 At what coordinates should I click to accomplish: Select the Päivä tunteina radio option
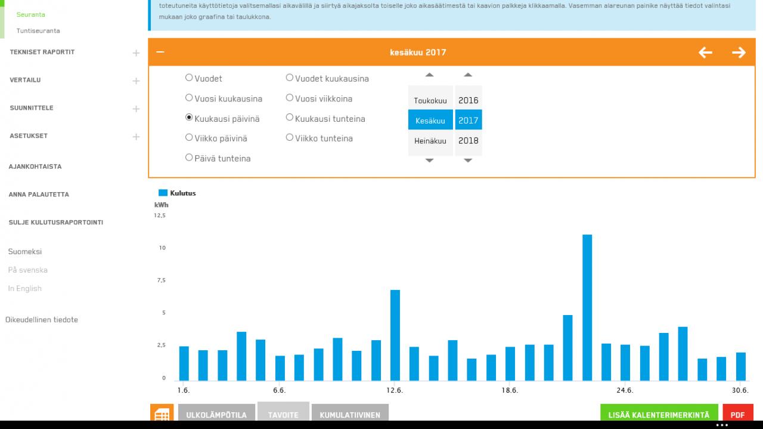pyautogui.click(x=189, y=158)
